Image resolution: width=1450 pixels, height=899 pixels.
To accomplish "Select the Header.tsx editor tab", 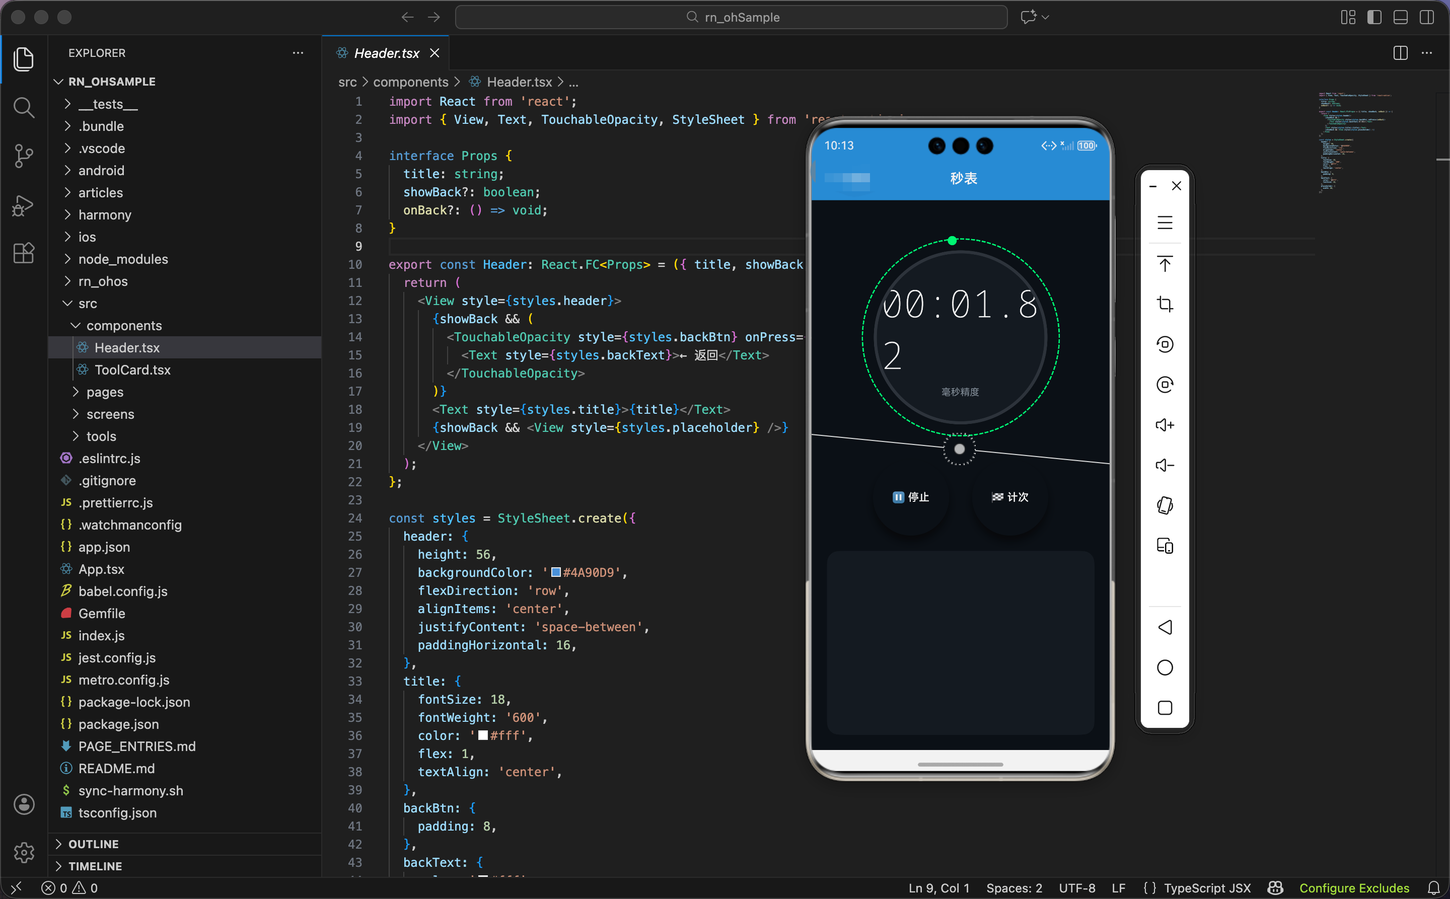I will pos(386,53).
